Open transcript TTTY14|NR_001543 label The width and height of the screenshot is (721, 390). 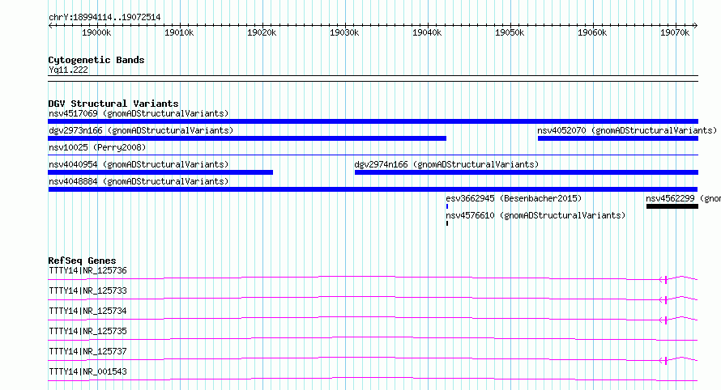tap(87, 371)
